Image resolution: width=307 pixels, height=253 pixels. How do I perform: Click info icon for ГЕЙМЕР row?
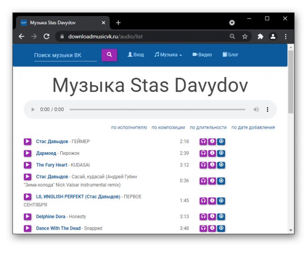(212, 141)
